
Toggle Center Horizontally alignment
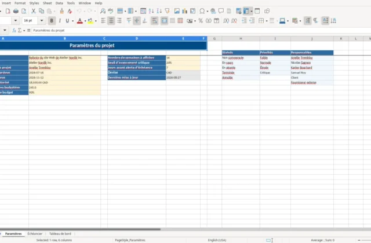111,21
